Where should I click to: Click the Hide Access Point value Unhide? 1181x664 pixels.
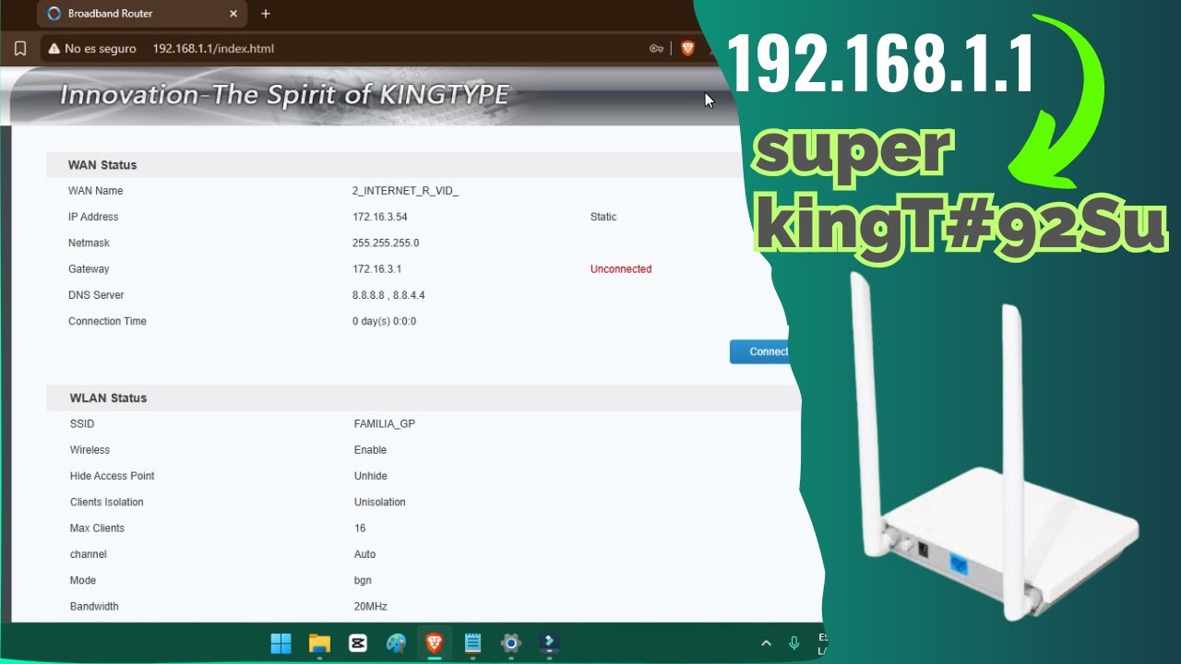point(370,476)
